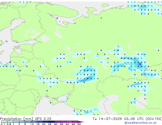162x125 pixels.
Task: Select the 0.1 to 0.5 mm legend swatch
Action: (4, 122)
